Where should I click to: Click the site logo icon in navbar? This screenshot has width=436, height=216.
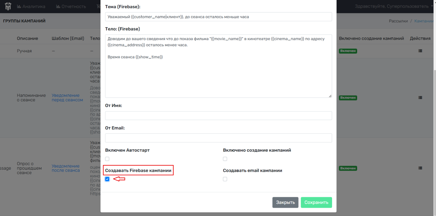pos(8,6)
